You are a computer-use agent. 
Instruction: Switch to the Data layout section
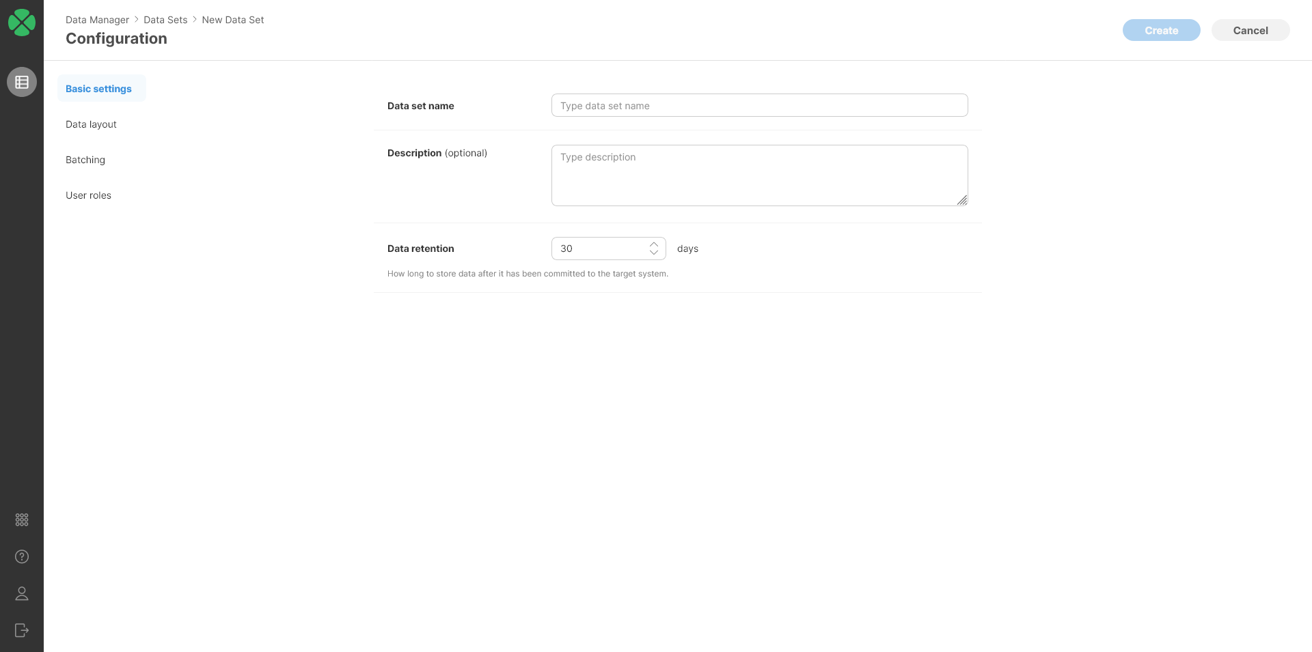(x=91, y=124)
